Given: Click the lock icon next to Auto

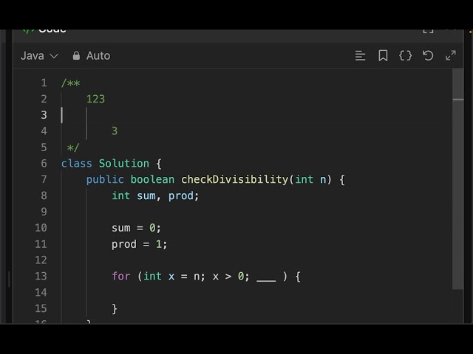Looking at the screenshot, I should click(76, 56).
